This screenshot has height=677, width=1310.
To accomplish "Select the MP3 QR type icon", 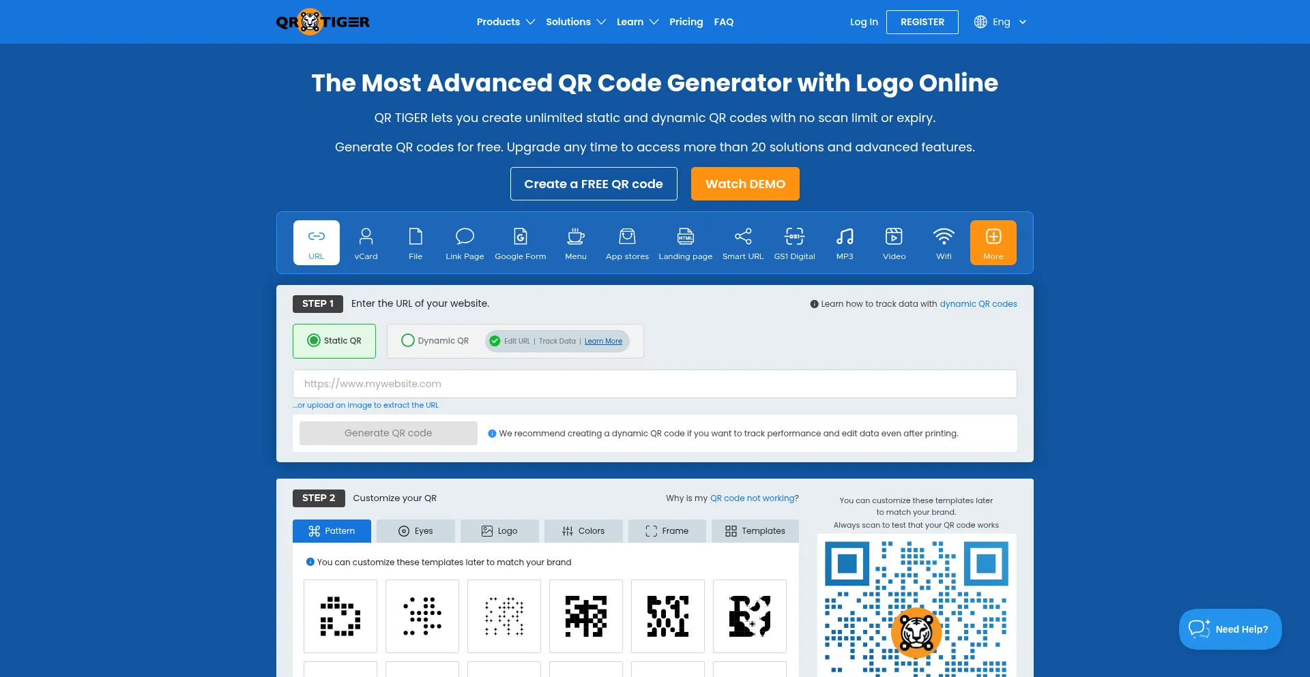I will click(844, 243).
